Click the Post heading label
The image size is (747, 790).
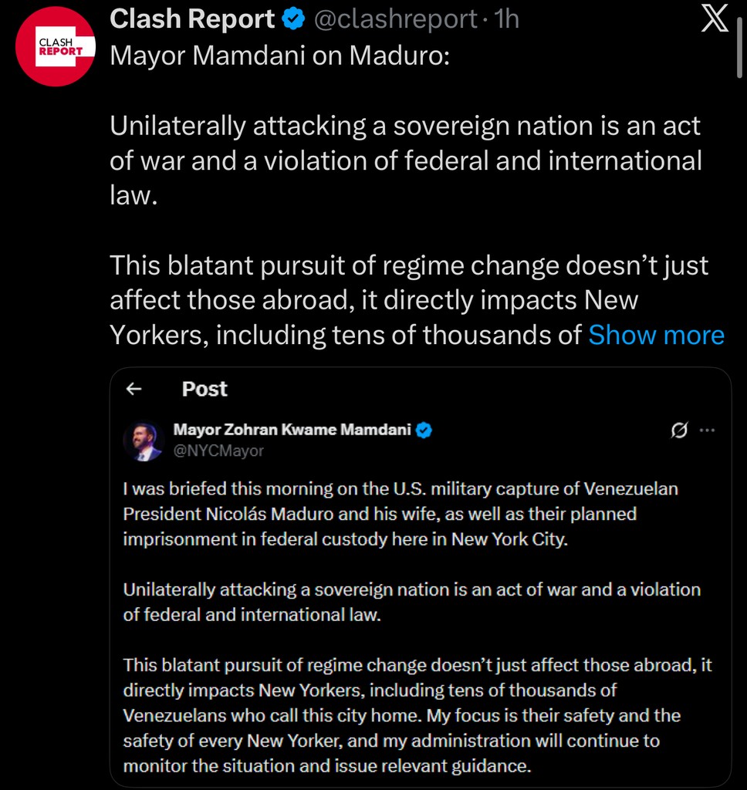pos(204,390)
